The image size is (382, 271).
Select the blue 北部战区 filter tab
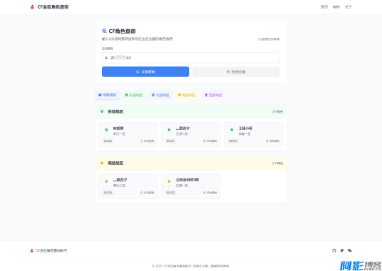[x=160, y=95]
